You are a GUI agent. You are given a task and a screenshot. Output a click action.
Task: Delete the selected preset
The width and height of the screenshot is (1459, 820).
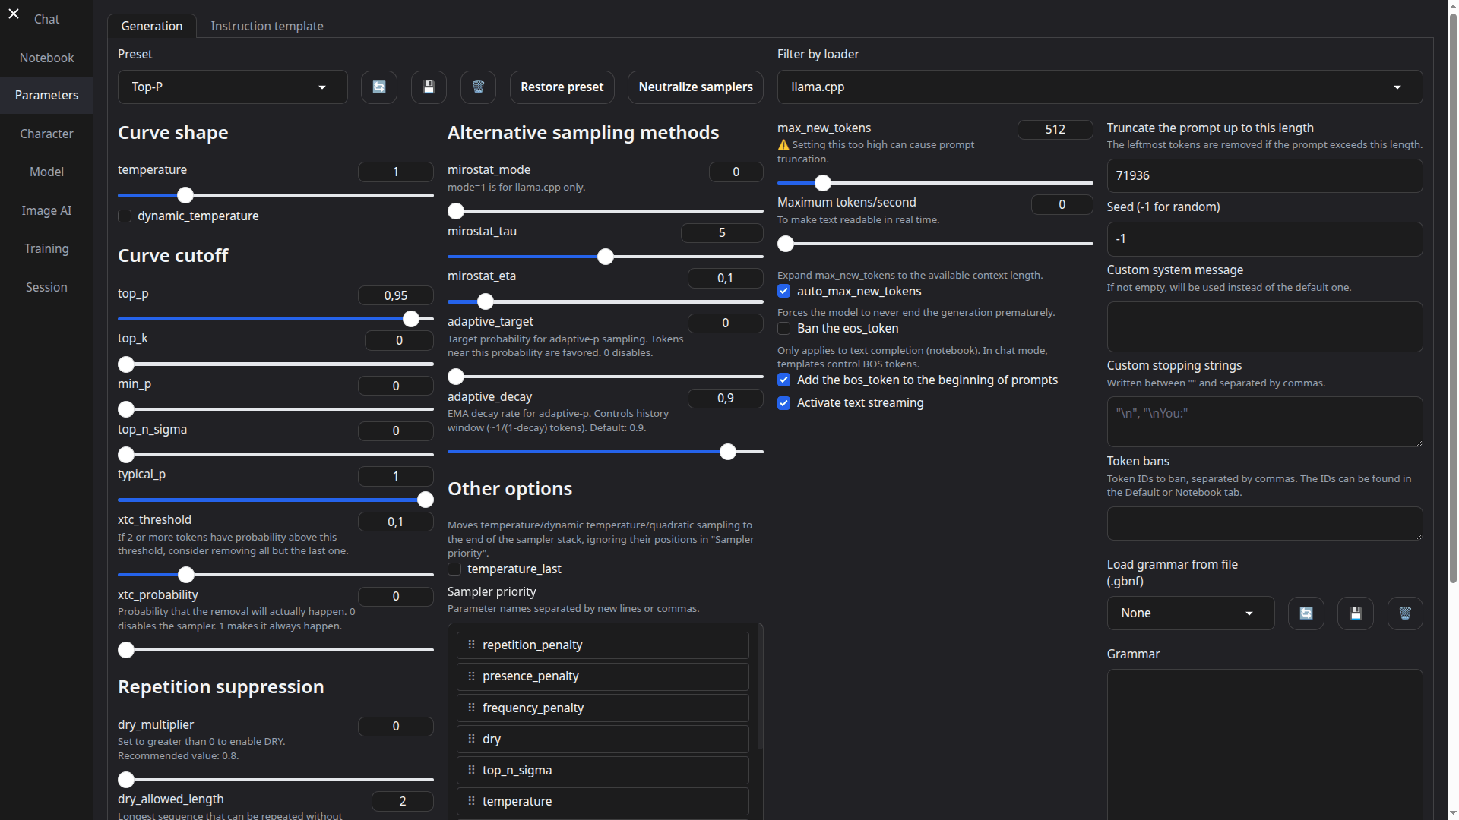click(x=478, y=87)
